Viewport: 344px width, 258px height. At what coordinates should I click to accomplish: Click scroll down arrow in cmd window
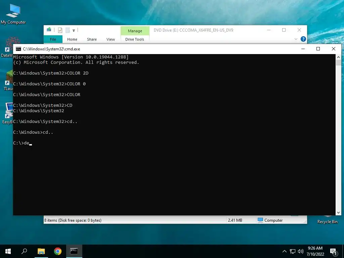click(x=338, y=212)
